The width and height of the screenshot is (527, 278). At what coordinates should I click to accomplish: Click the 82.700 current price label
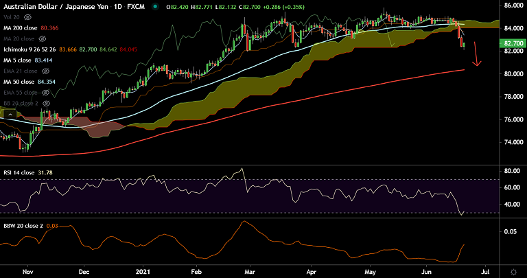513,43
